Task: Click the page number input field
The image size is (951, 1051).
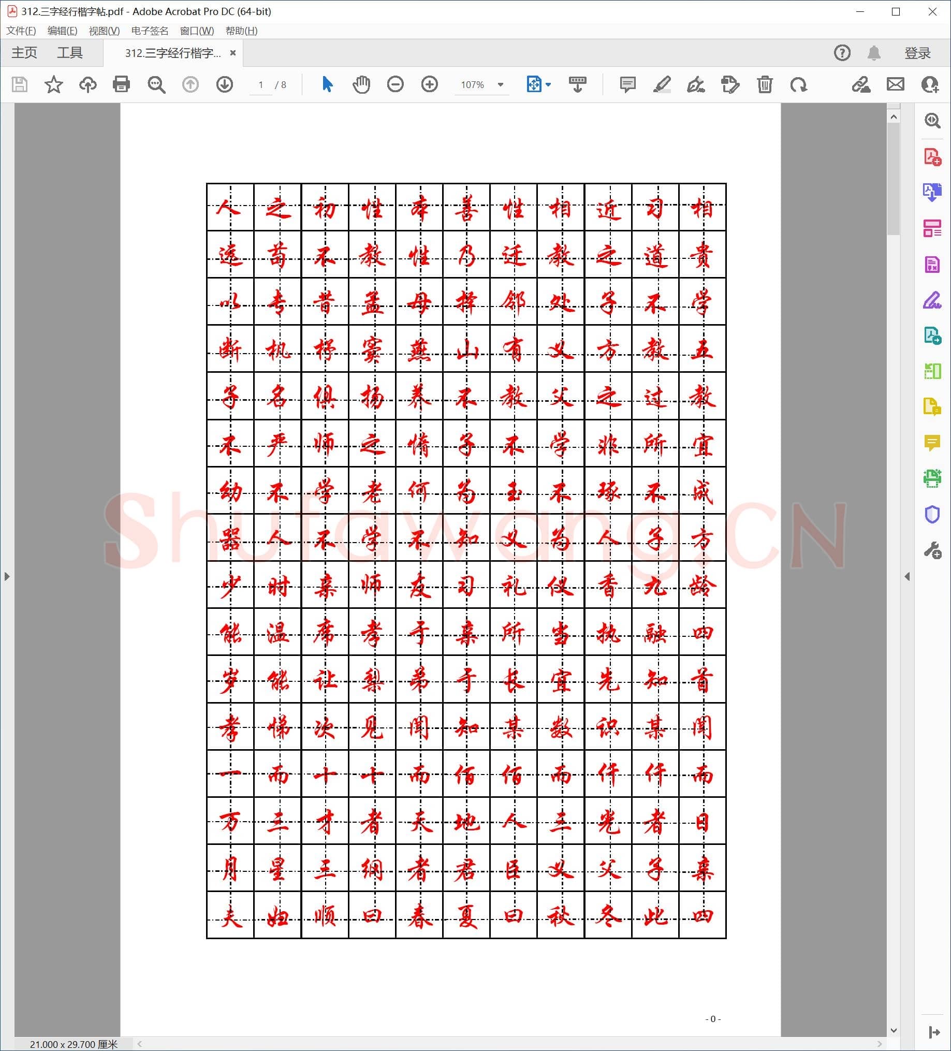Action: point(261,85)
